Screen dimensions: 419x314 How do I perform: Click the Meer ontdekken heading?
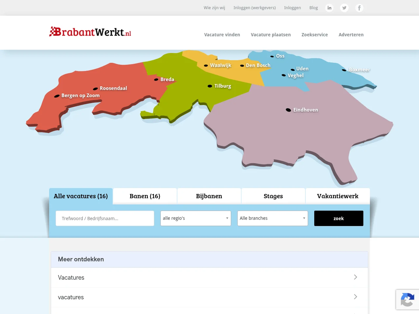pos(81,259)
